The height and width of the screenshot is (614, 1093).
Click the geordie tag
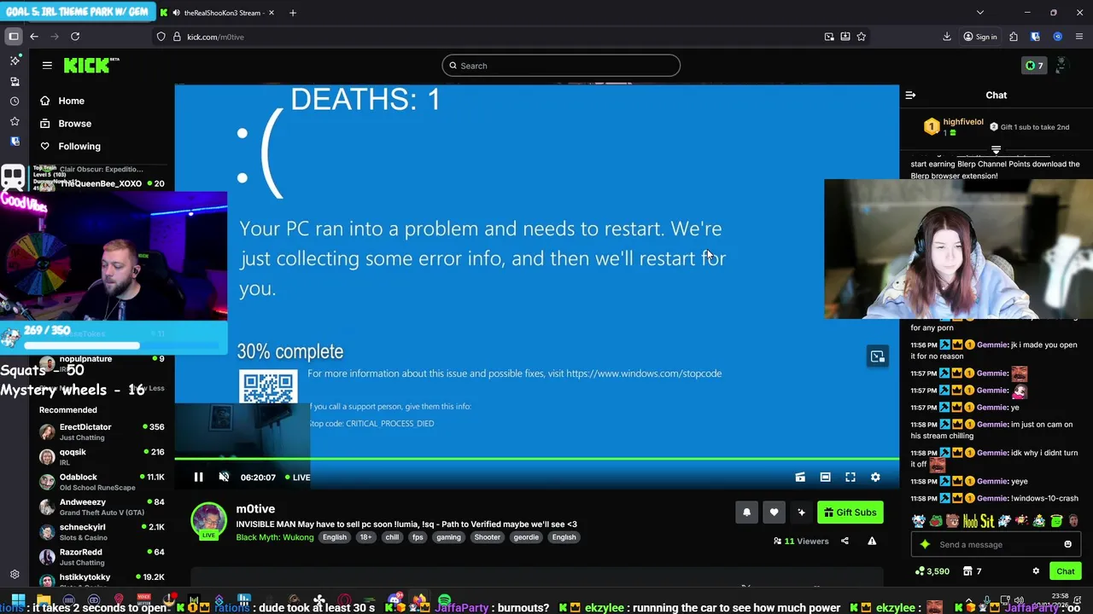[x=526, y=537]
